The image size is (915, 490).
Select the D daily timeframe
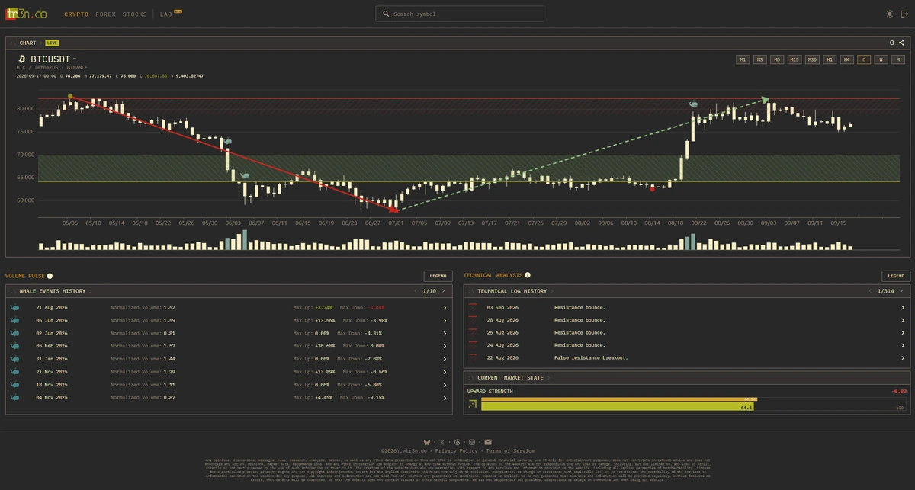[x=865, y=59]
